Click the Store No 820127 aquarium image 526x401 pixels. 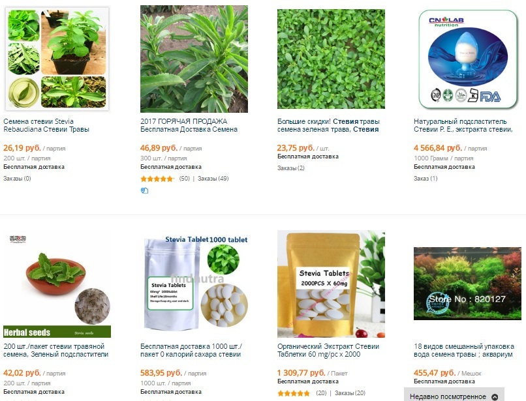[x=468, y=284]
